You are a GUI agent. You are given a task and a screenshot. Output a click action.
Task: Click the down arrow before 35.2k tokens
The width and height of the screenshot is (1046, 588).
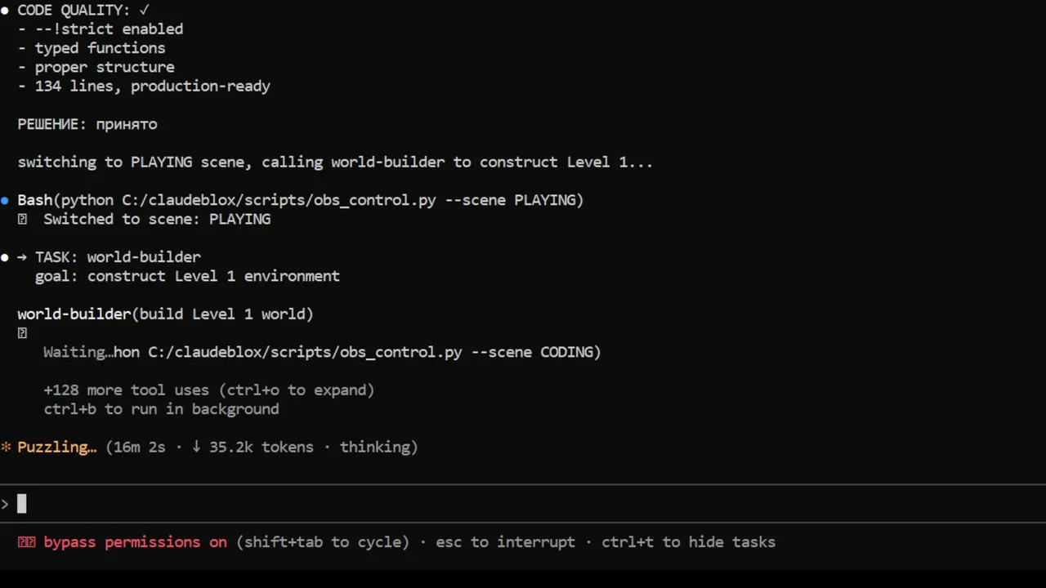[196, 447]
